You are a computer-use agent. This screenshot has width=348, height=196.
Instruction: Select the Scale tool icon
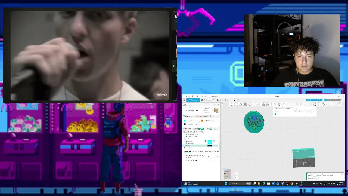coord(284,104)
